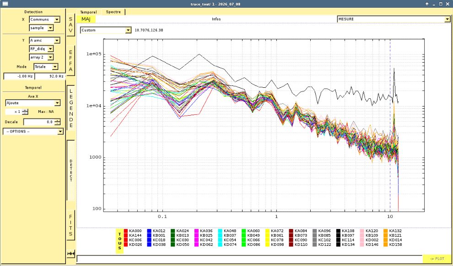Select the Spectre tab

(113, 12)
